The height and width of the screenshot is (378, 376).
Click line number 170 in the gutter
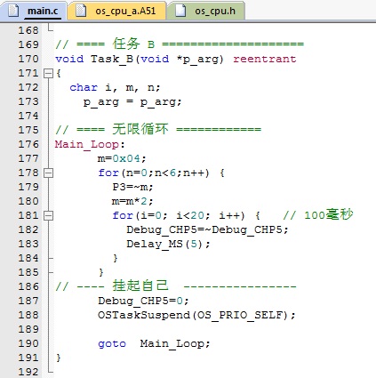[28, 59]
